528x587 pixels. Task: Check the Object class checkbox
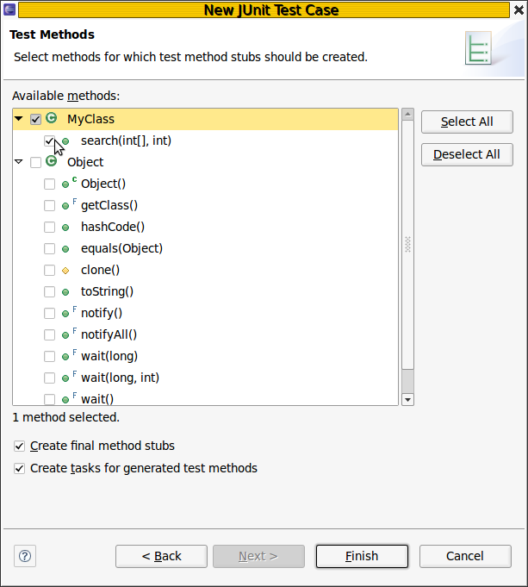(35, 162)
